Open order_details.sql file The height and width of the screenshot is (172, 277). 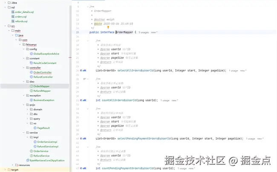[24, 12]
